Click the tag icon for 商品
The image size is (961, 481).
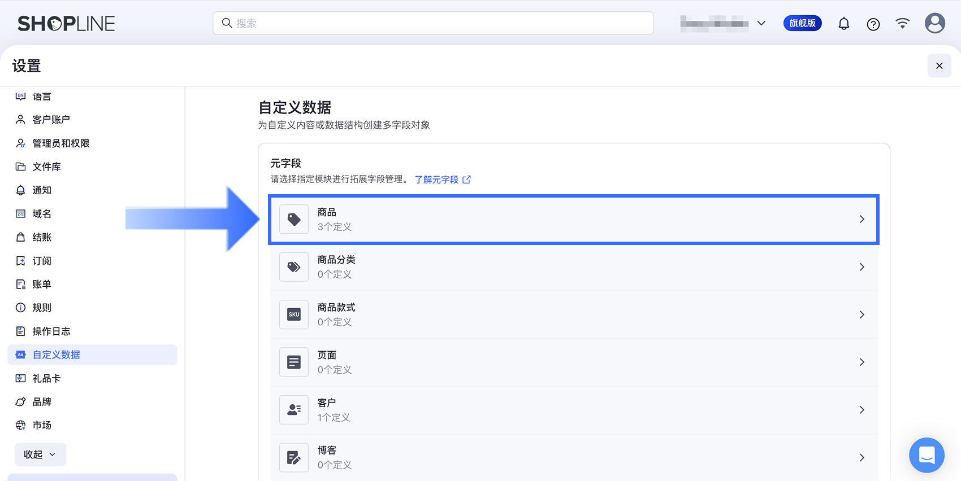[294, 219]
